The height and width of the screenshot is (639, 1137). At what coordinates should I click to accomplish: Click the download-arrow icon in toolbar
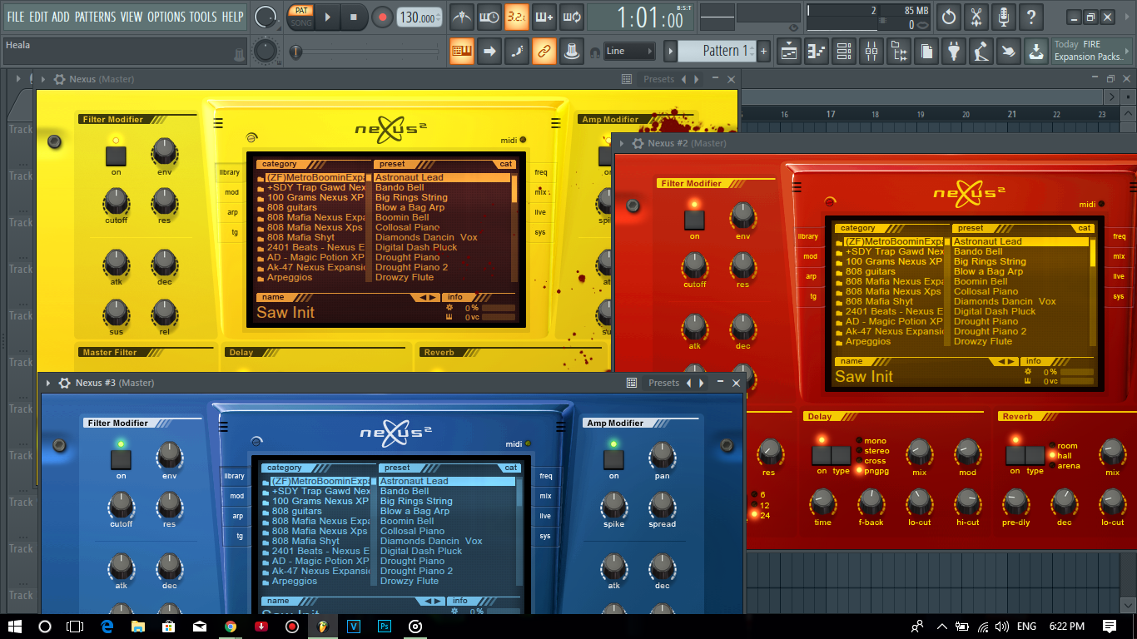click(1035, 52)
